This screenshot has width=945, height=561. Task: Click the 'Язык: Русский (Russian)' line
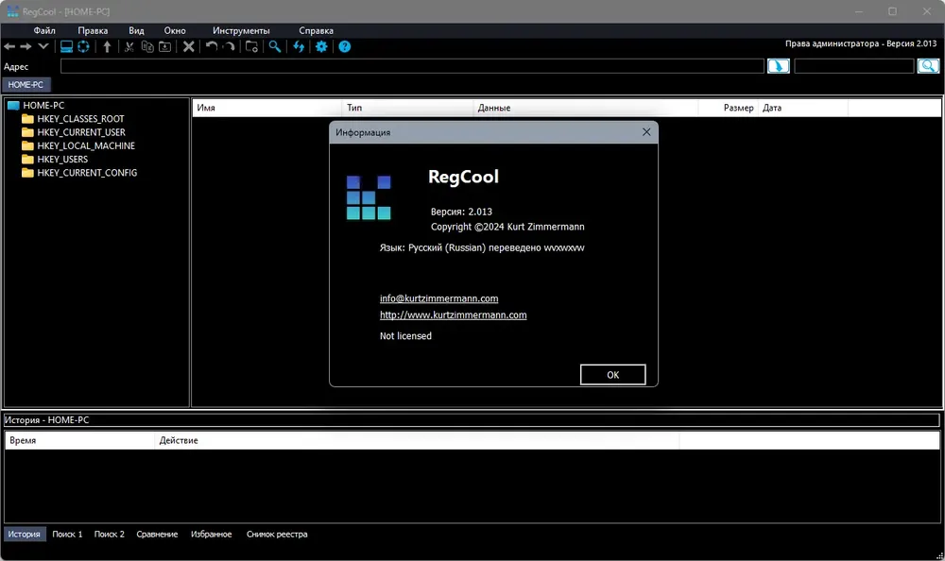click(x=482, y=247)
